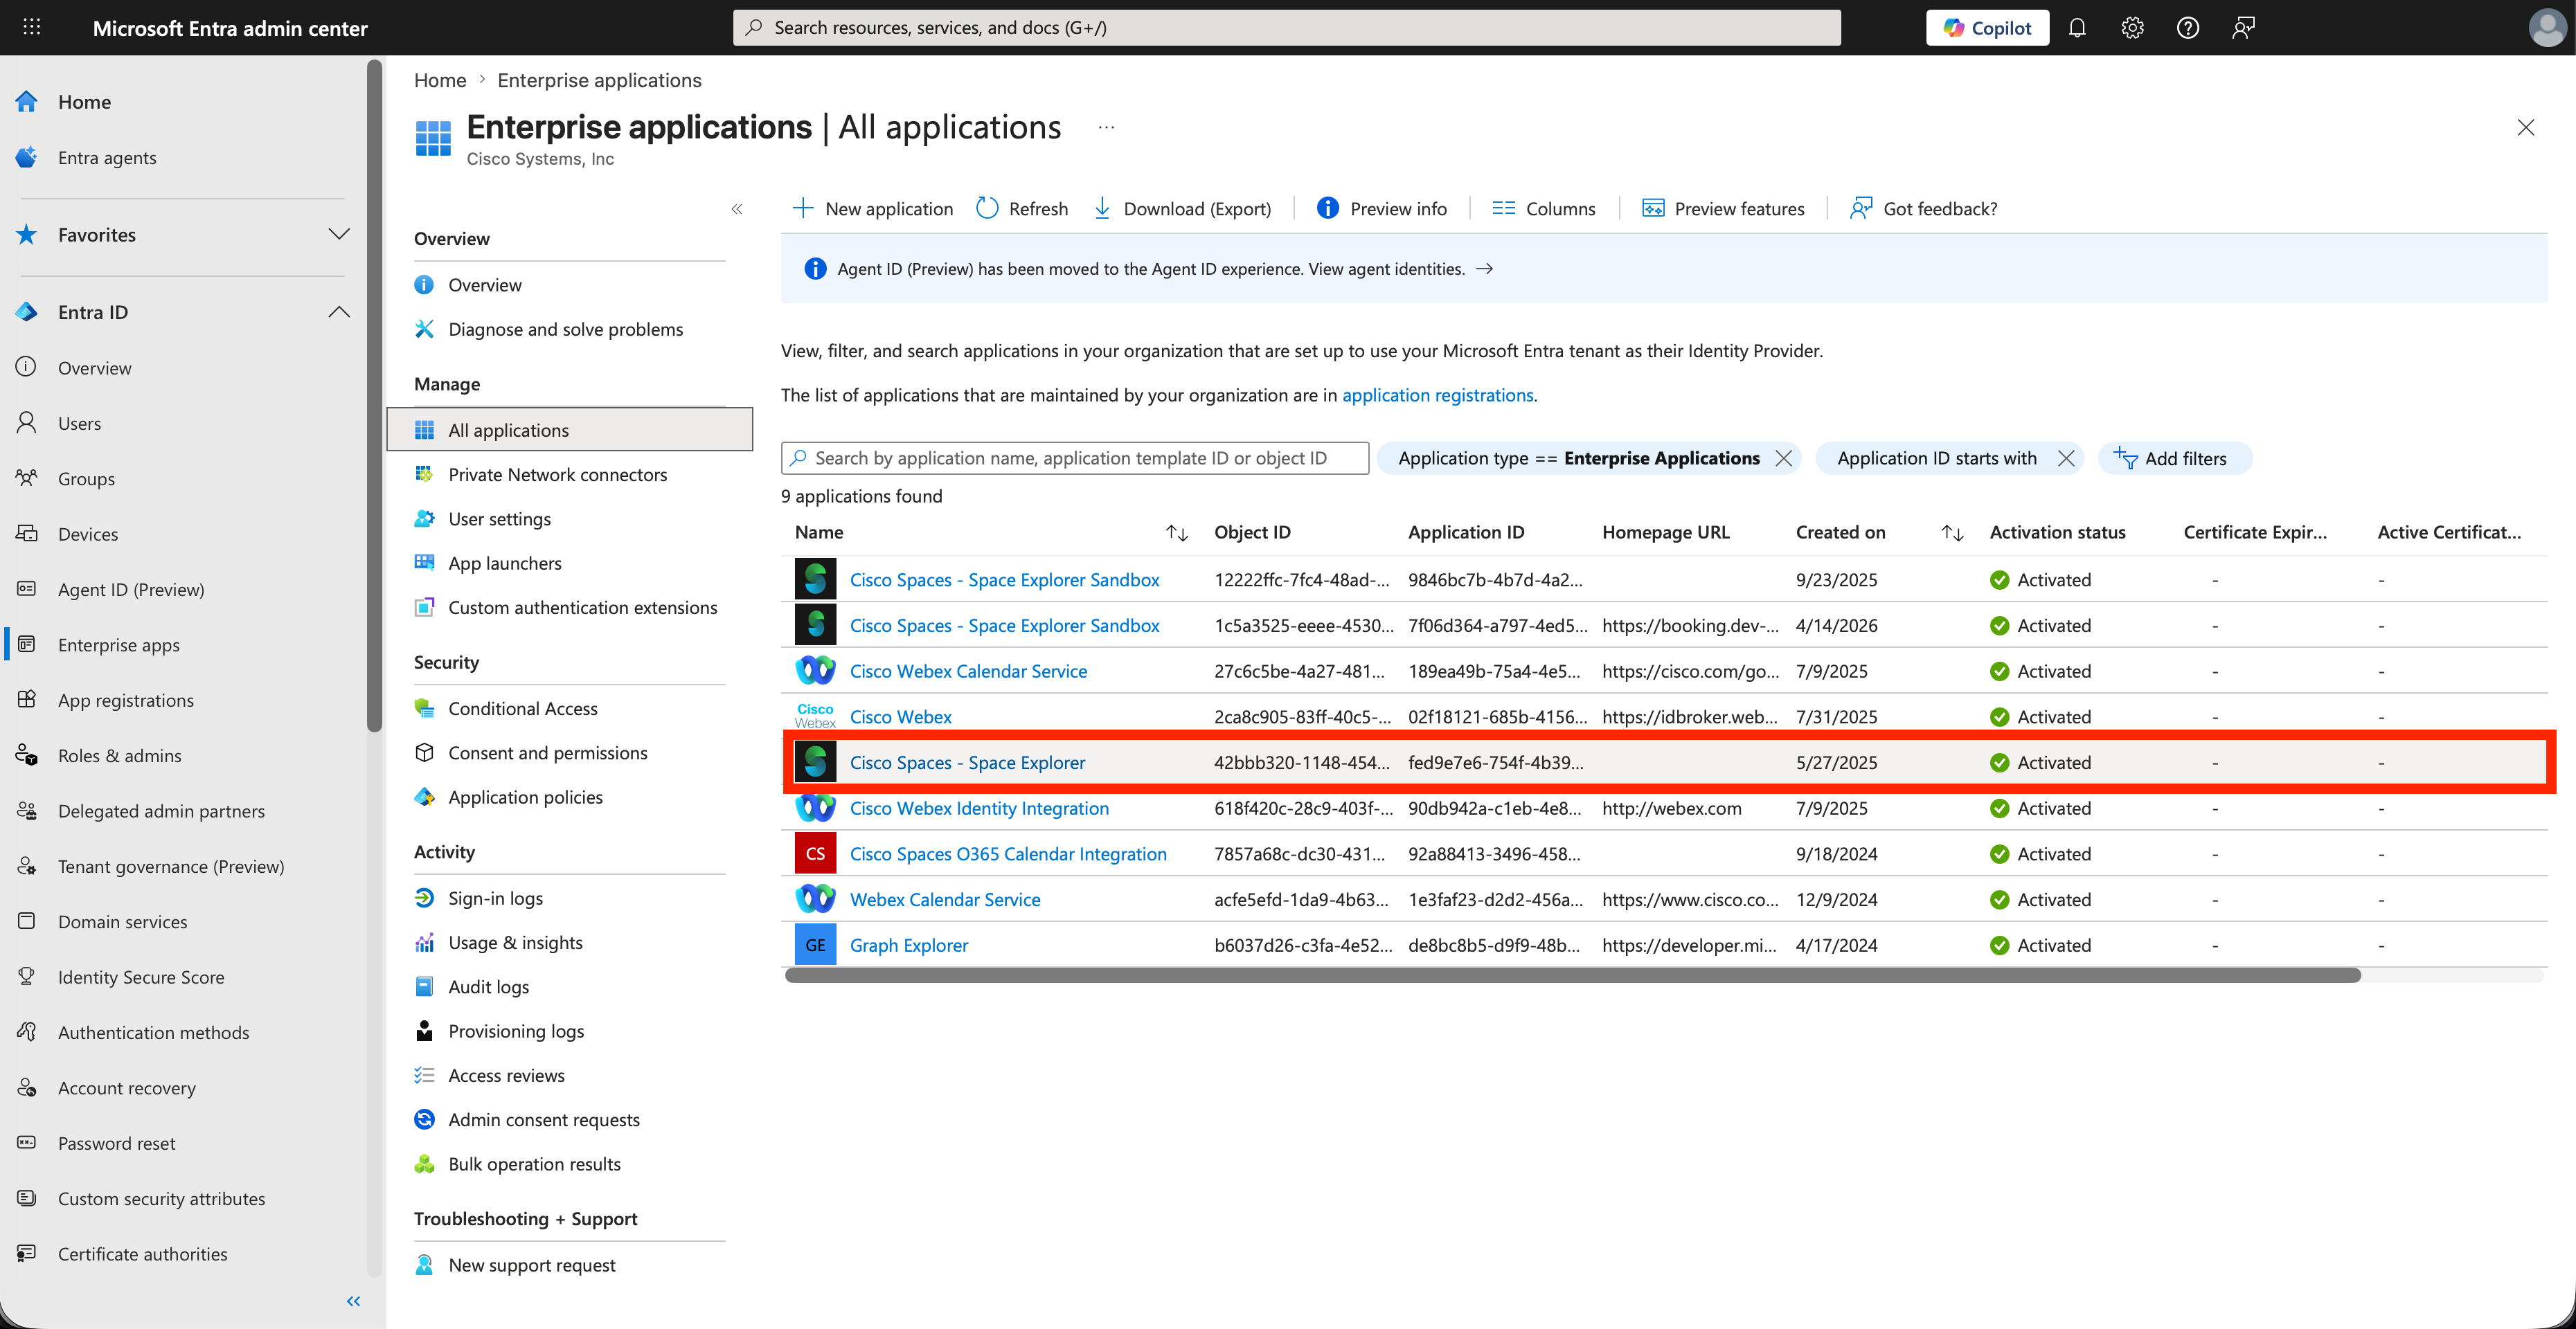Screen dimensions: 2576x1329
Task: Click Enterprise applications breadcrumb
Action: (599, 80)
